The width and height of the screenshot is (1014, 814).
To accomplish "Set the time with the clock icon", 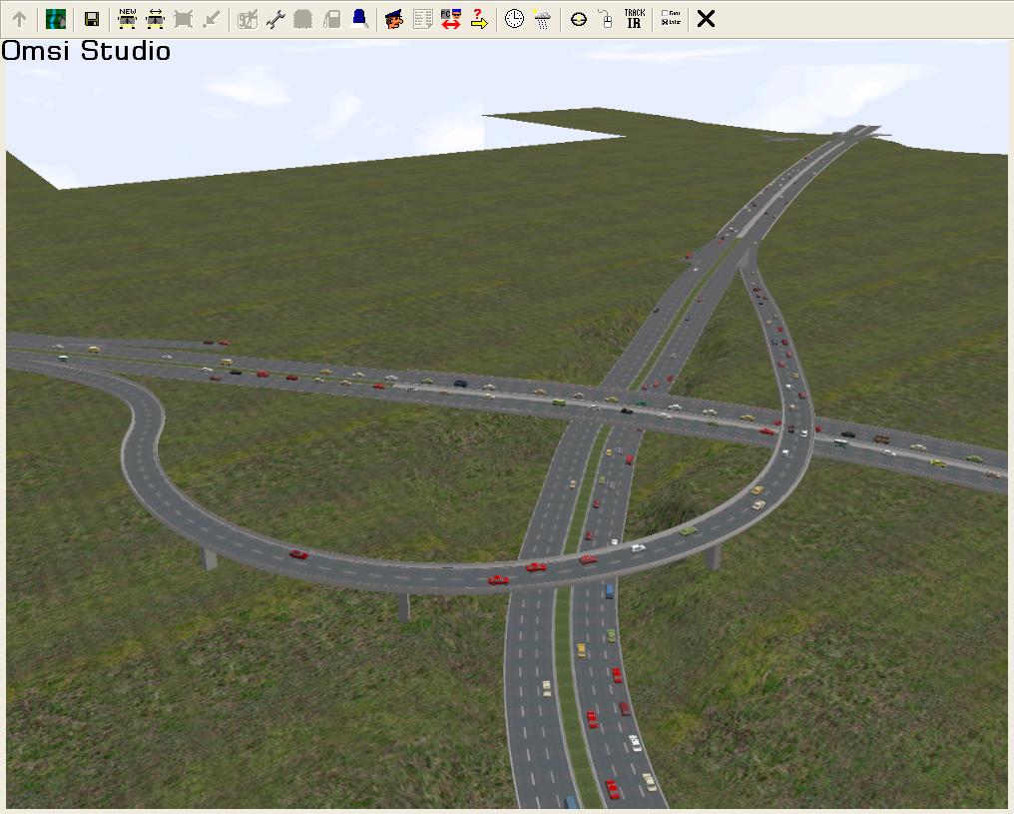I will [514, 19].
